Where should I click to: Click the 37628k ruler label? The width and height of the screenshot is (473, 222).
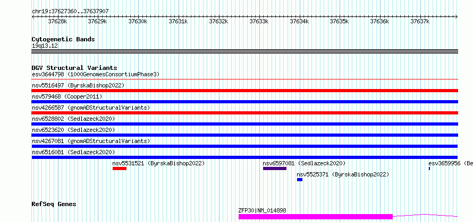(x=57, y=21)
